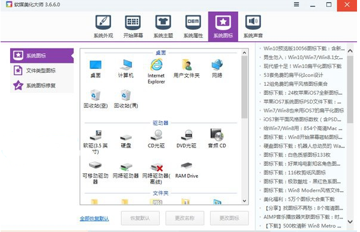This screenshot has height=232, width=360.
Task: Open the main menu hamburger icon
Action: (x=296, y=5)
